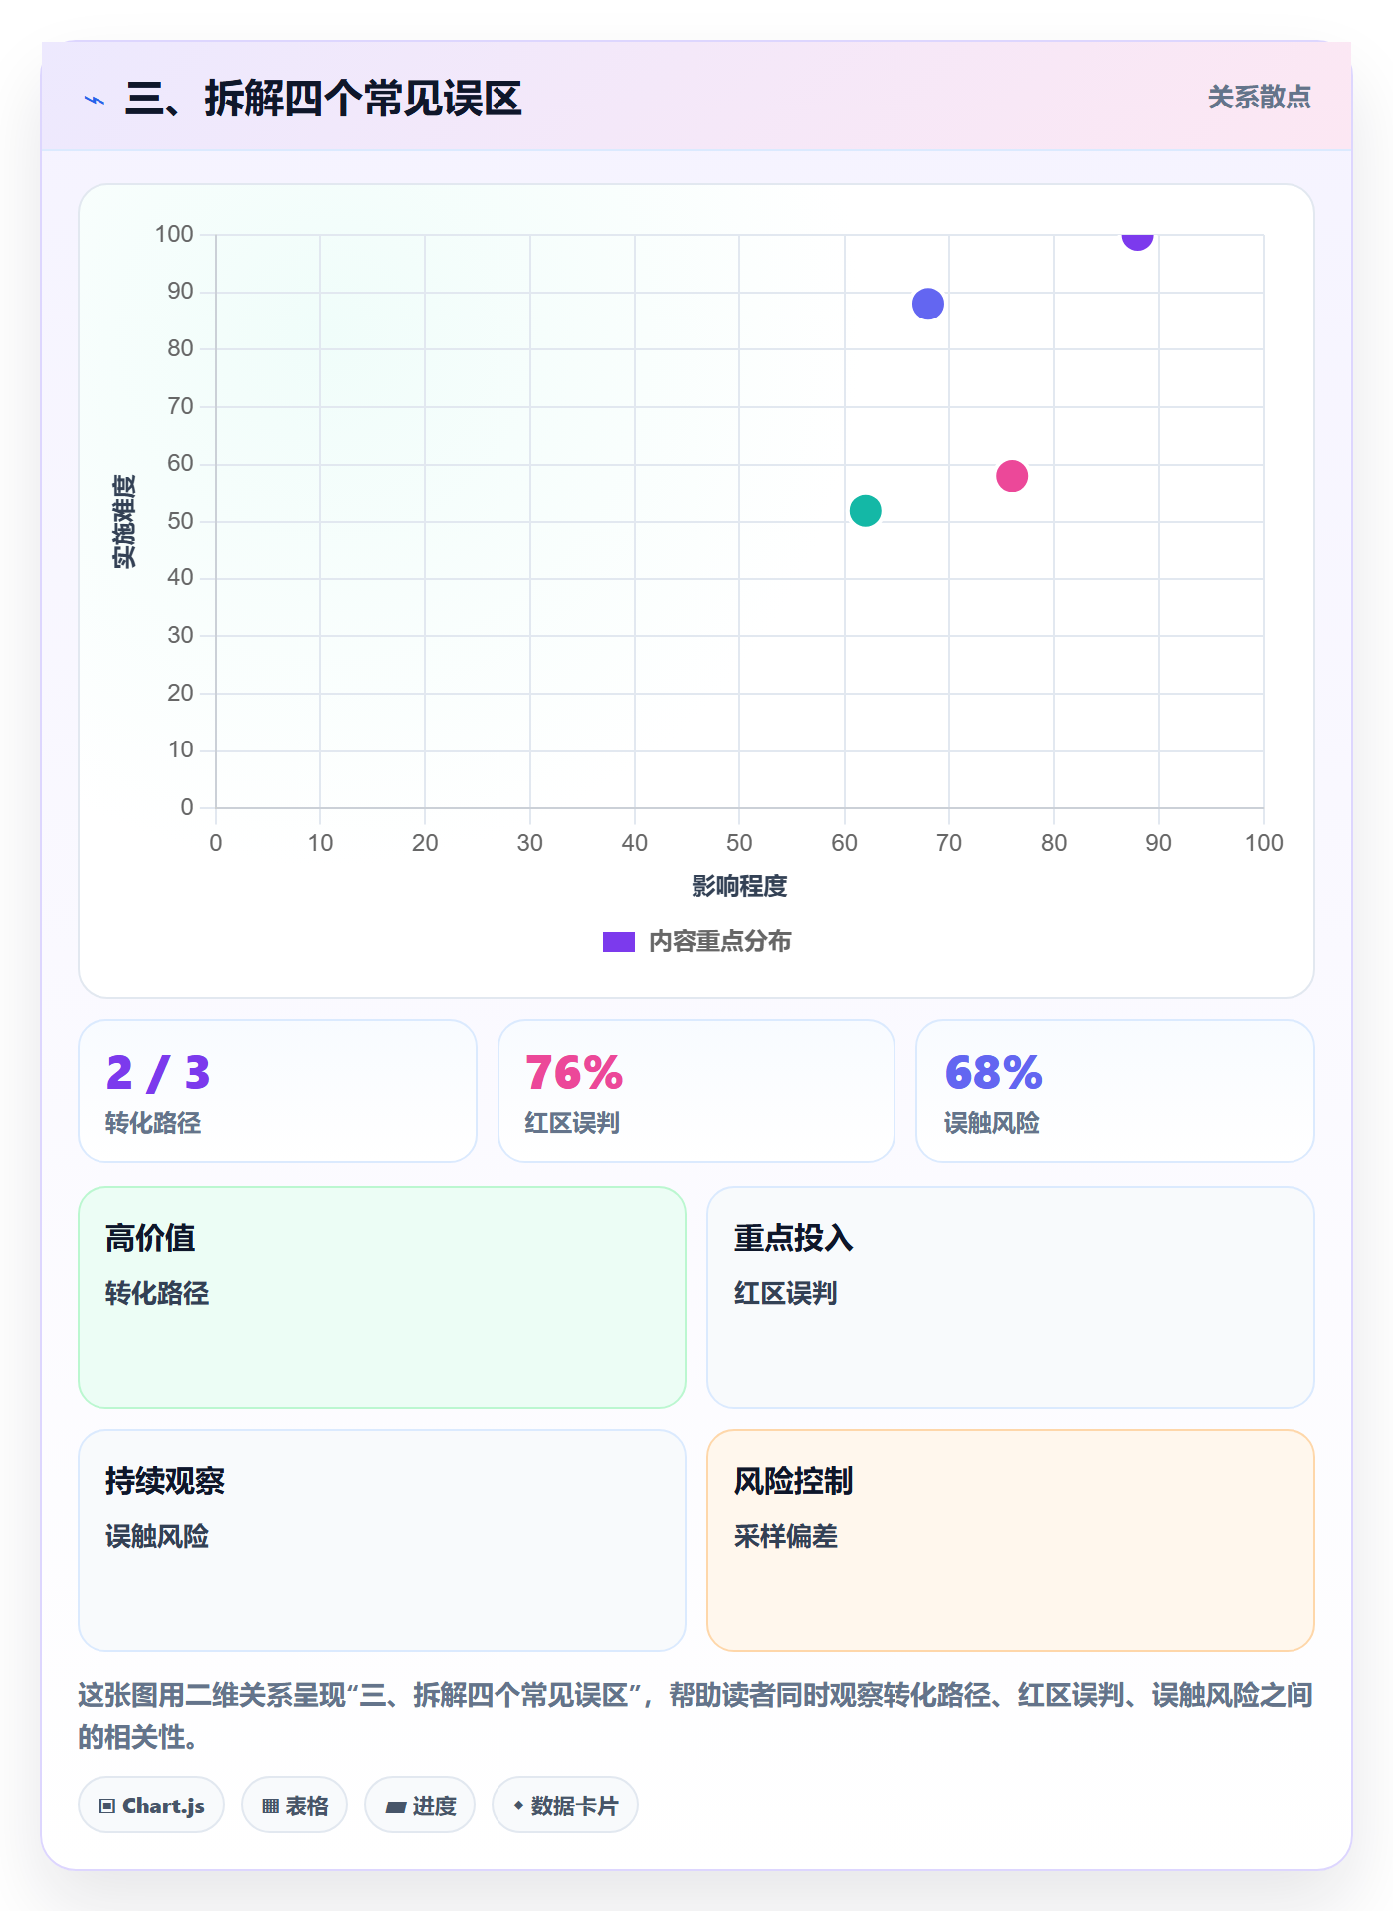Open the 重点投入 quadrant card

click(x=1011, y=1298)
